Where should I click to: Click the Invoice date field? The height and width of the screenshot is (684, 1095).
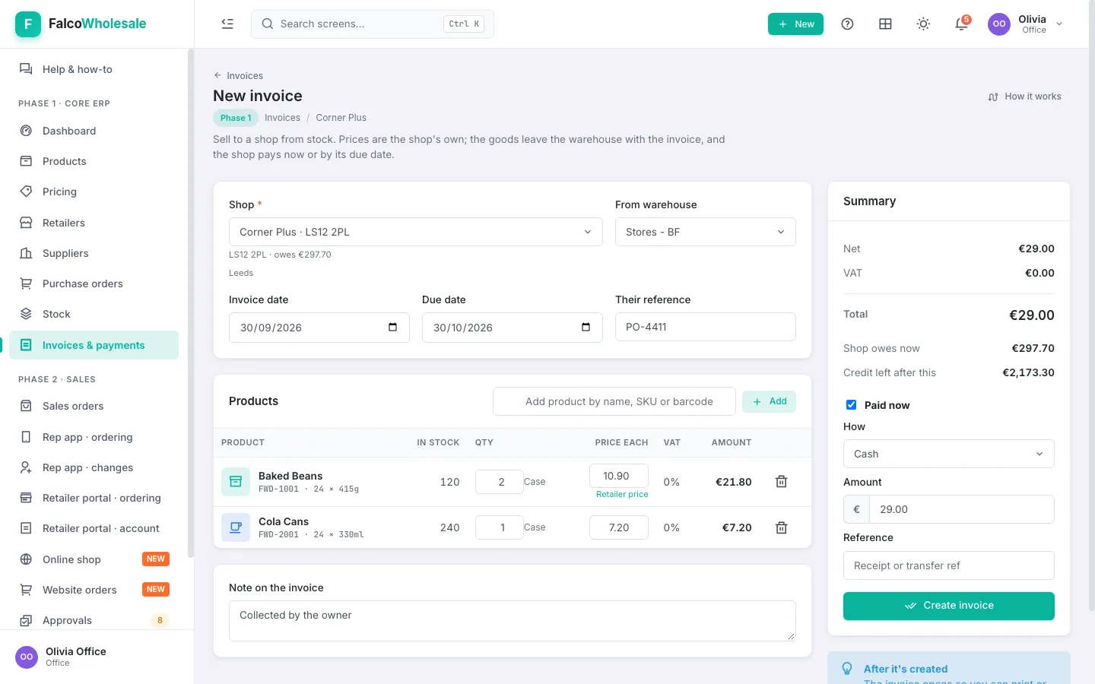tap(319, 328)
